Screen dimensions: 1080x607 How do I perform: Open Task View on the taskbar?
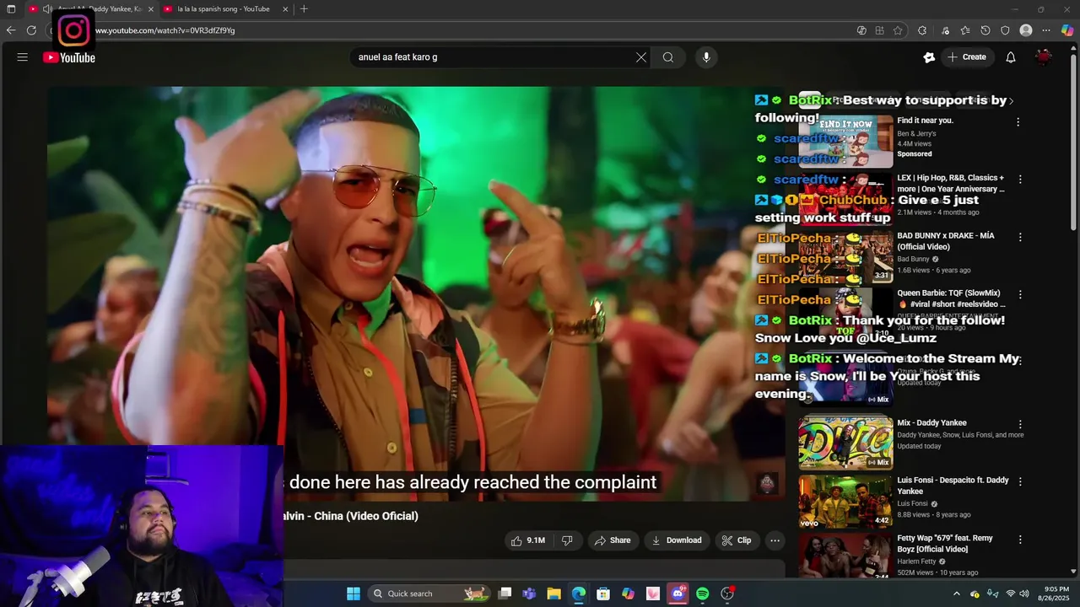(505, 594)
